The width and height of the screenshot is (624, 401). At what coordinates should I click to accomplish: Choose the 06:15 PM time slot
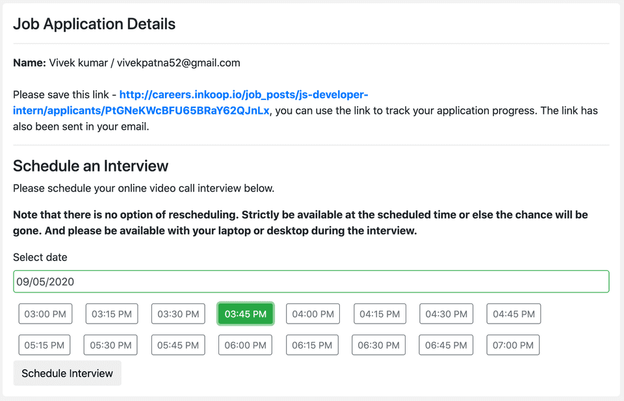[313, 345]
